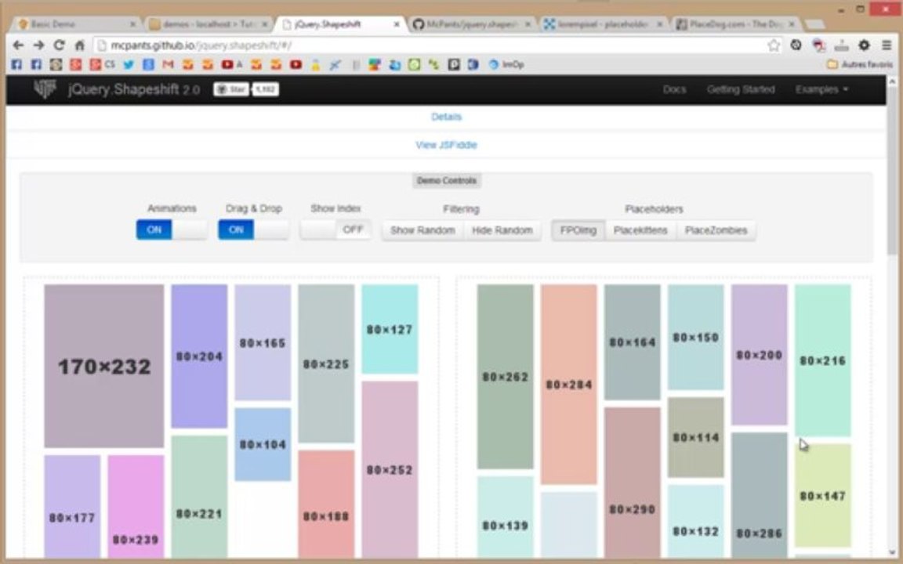903x564 pixels.
Task: Select the large 170×232 tile
Action: coord(104,366)
